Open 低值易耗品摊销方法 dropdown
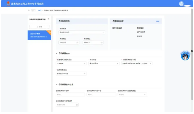 71,63
